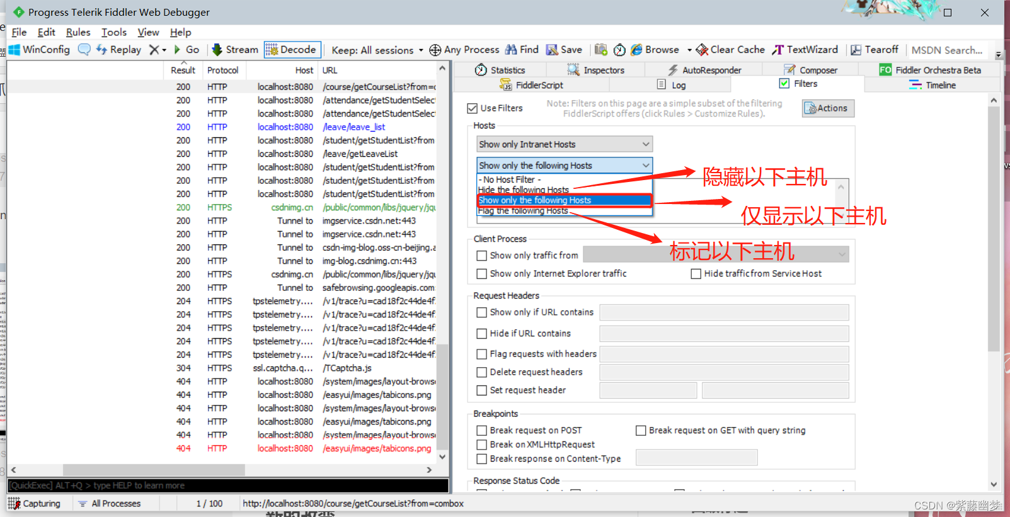Launch Browse with IE icon

[x=655, y=50]
